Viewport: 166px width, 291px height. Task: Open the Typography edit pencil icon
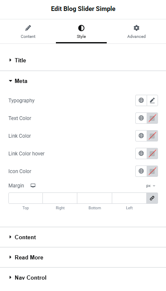point(152,100)
